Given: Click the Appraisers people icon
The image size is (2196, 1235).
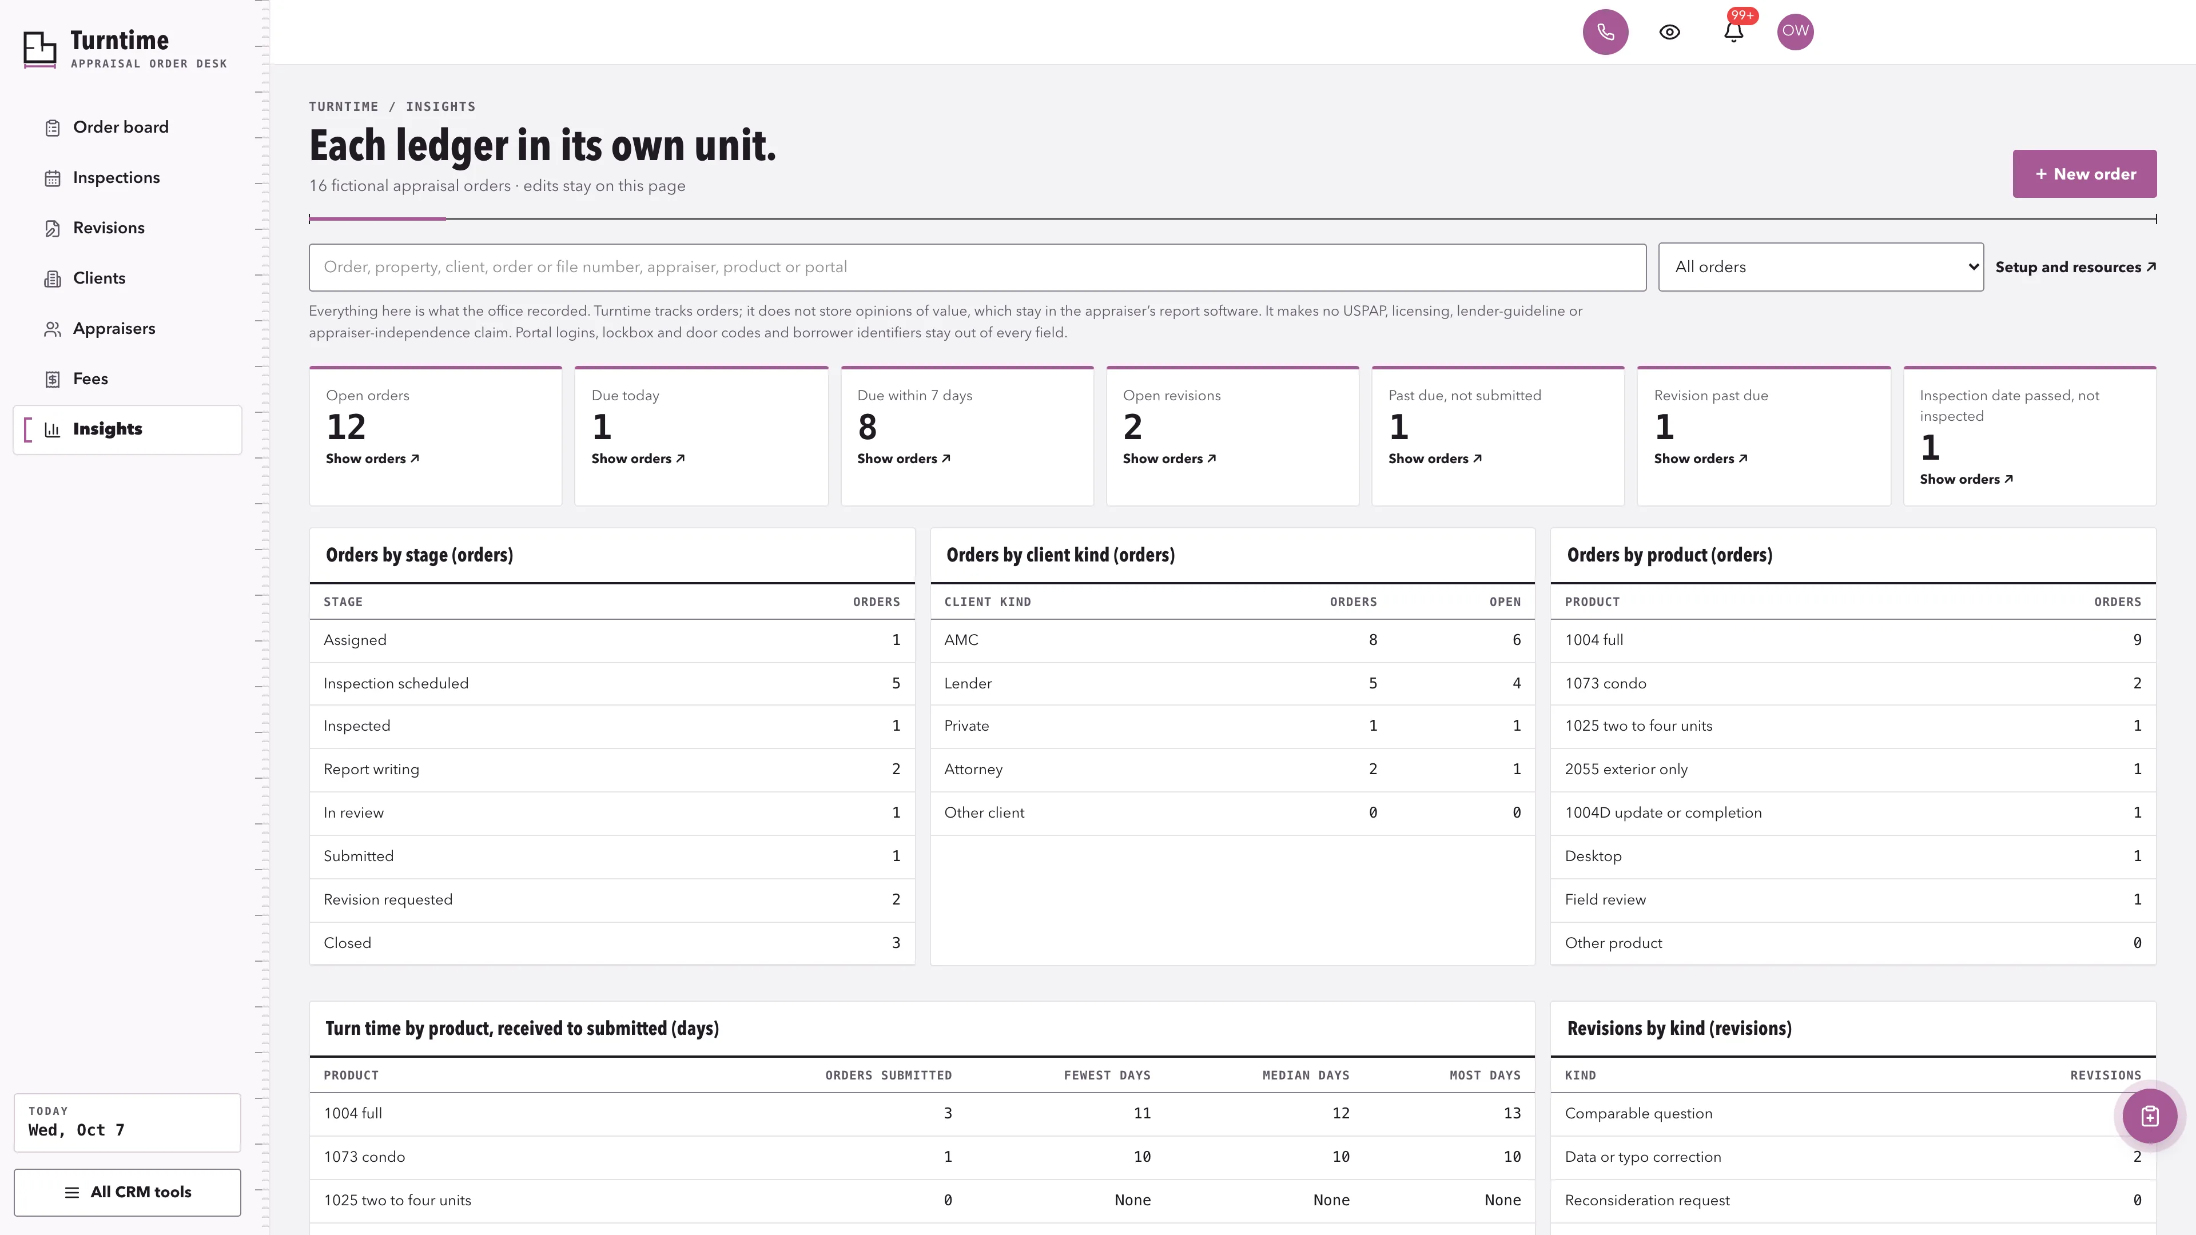Looking at the screenshot, I should coord(53,329).
